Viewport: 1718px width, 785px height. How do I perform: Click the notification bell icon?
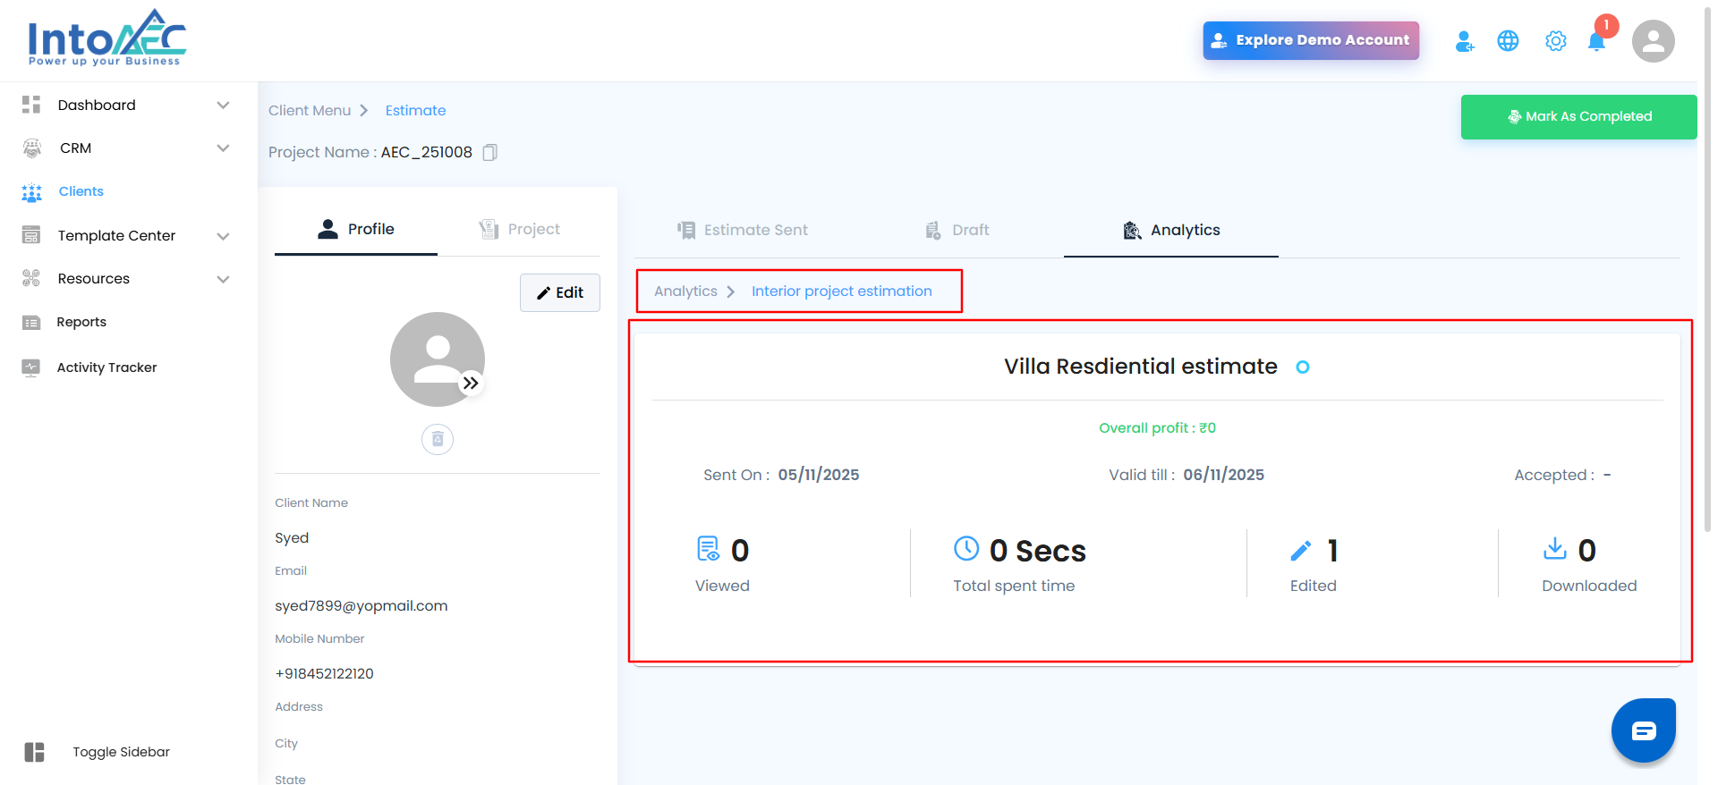coord(1596,42)
